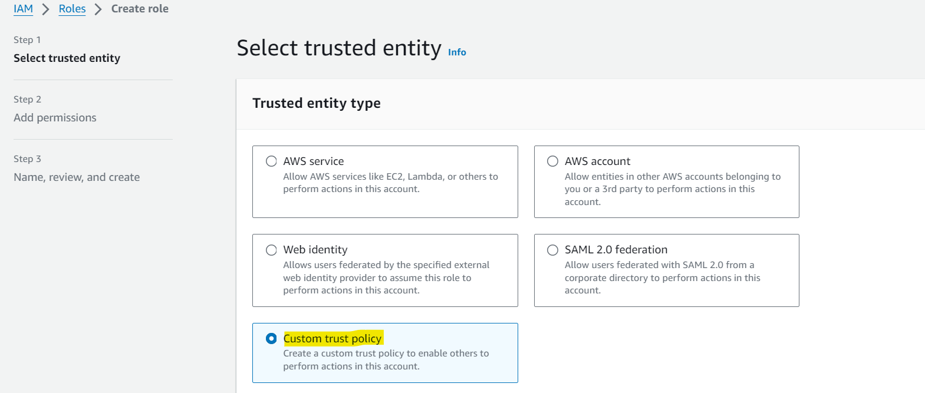Select the SAML 2.0 federation radio button
Screen dimensions: 925x393
[552, 250]
